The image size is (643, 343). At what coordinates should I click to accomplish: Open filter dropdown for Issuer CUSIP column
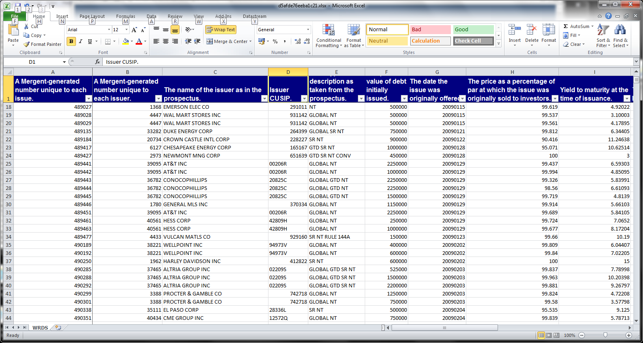click(x=304, y=99)
